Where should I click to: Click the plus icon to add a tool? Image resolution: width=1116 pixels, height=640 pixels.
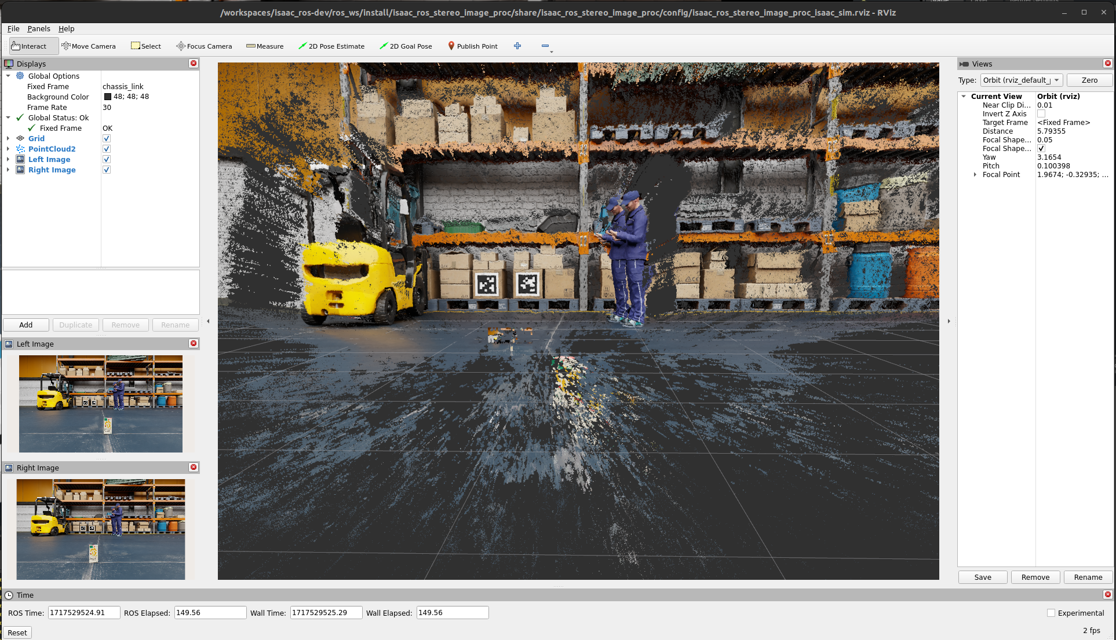click(x=517, y=46)
